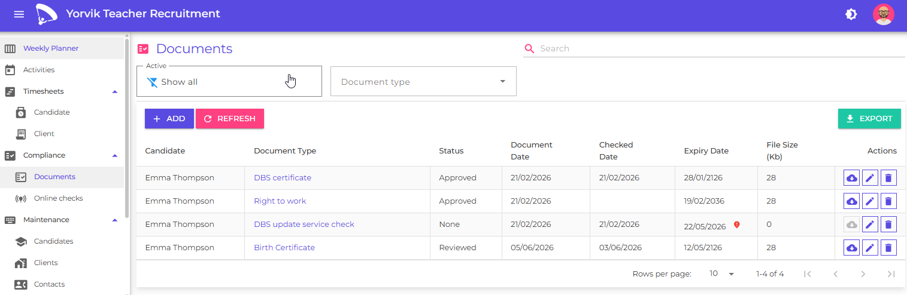Viewport: 907px width, 295px height.
Task: Click the Online checks broadcast icon
Action: point(21,198)
